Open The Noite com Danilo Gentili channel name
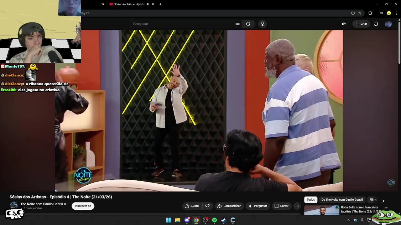 (x=42, y=204)
